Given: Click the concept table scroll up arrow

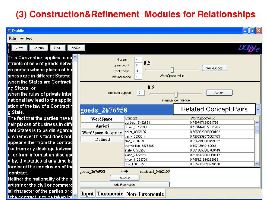Looking at the screenshot, I should [x=257, y=122].
